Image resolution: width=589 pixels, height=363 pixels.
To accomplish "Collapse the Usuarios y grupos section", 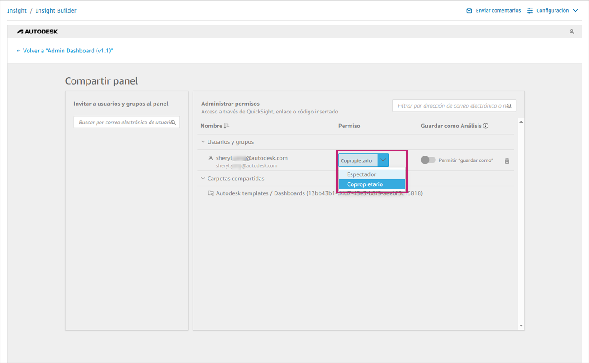I will [x=203, y=142].
